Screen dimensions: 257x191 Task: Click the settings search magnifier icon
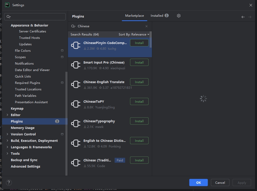pyautogui.click(x=8, y=17)
